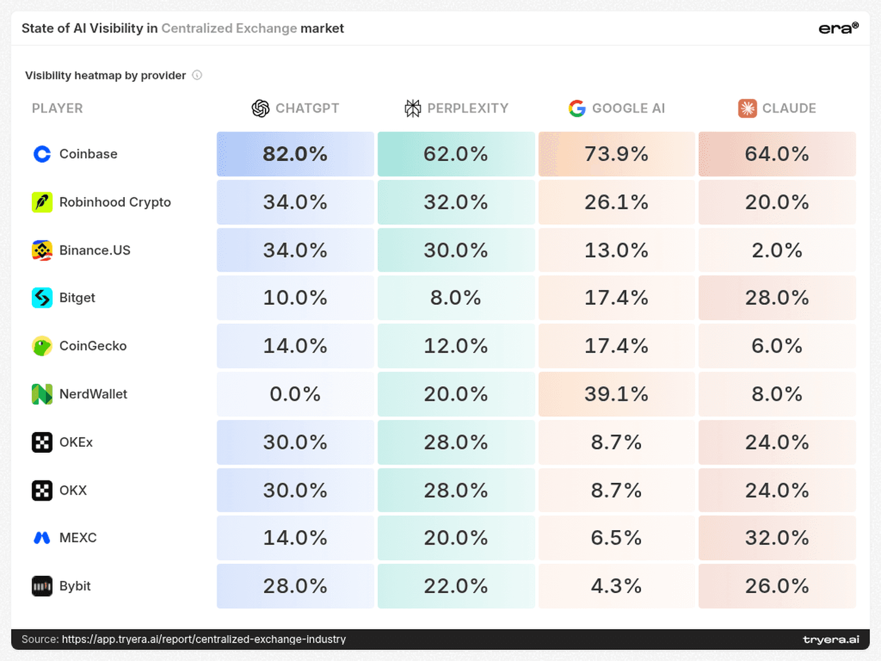The image size is (881, 661).
Task: Click the NerdWallet logo icon
Action: (42, 394)
